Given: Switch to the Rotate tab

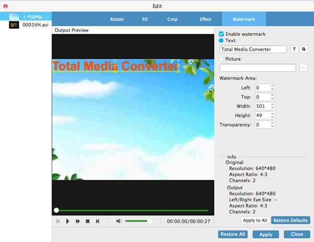Looking at the screenshot, I should click(117, 19).
